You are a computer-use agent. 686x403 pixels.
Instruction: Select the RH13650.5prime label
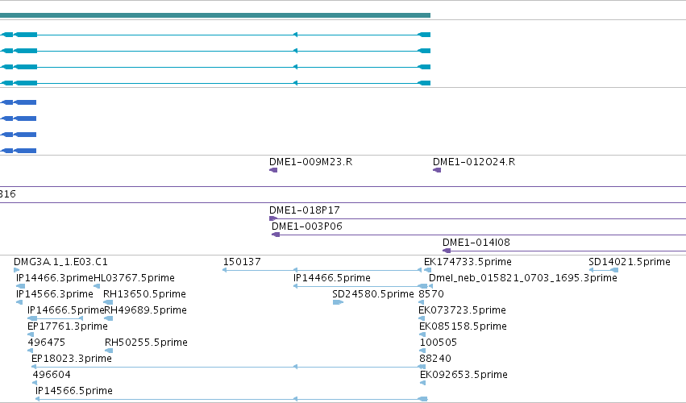[144, 294]
